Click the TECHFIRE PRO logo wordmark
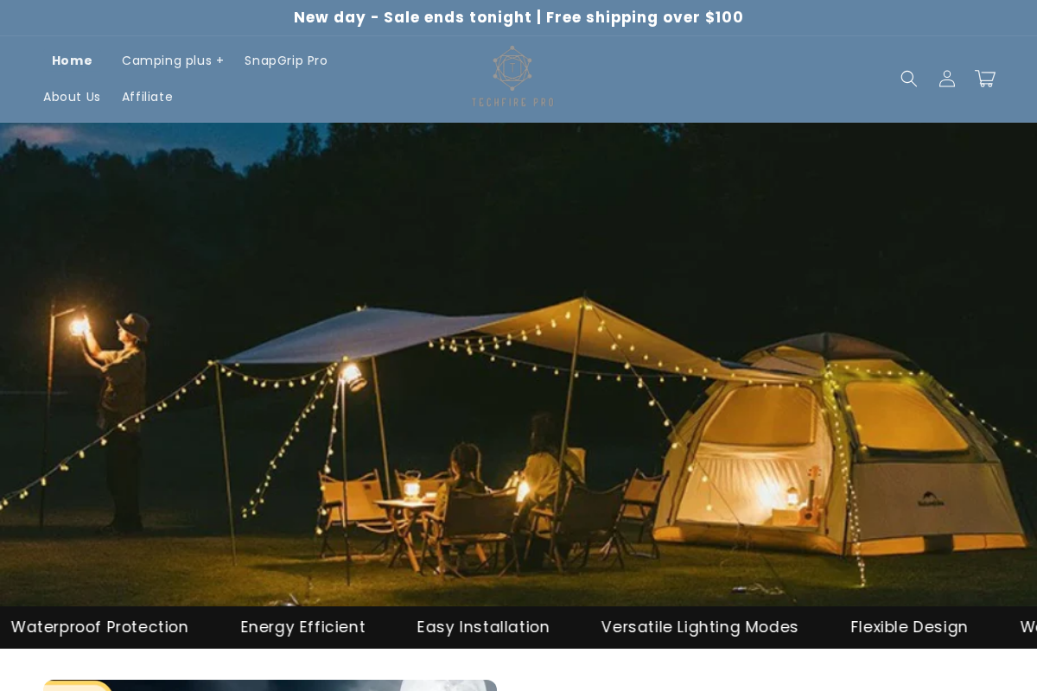This screenshot has width=1037, height=691. tap(512, 102)
